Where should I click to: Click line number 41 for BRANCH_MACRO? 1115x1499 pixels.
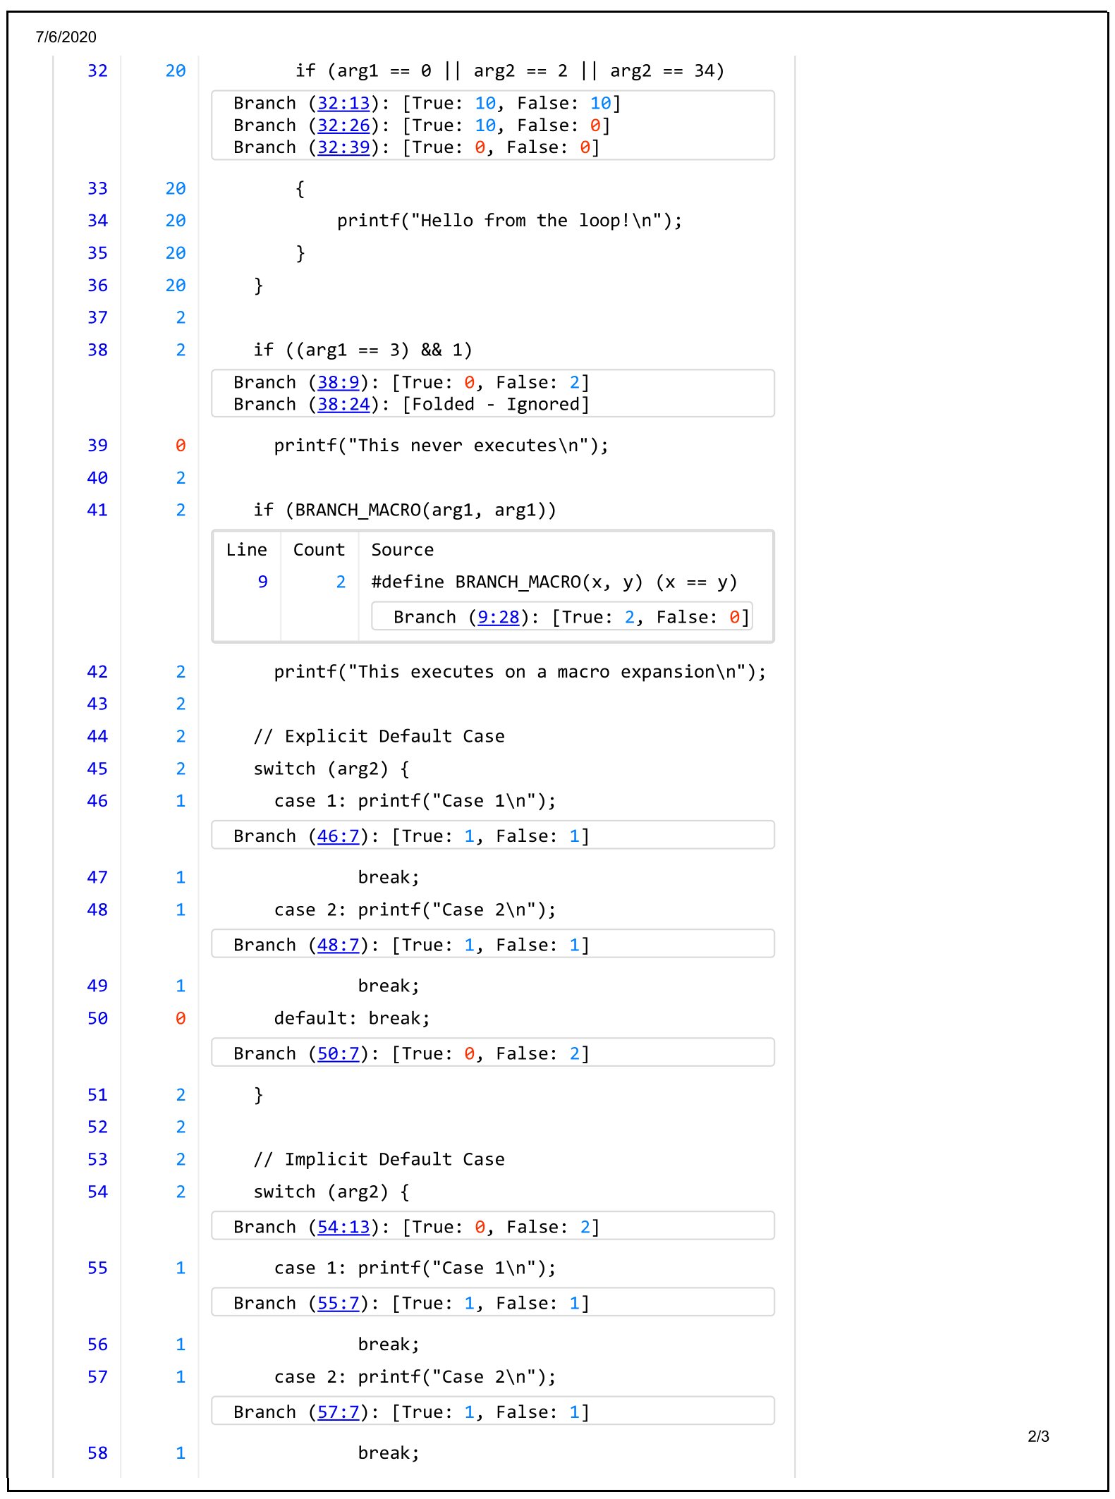coord(97,510)
